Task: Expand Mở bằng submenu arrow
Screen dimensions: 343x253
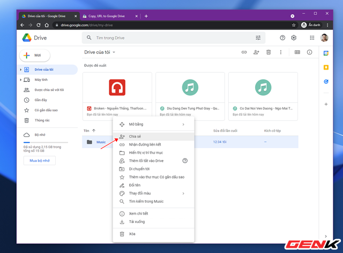Action: [x=183, y=125]
